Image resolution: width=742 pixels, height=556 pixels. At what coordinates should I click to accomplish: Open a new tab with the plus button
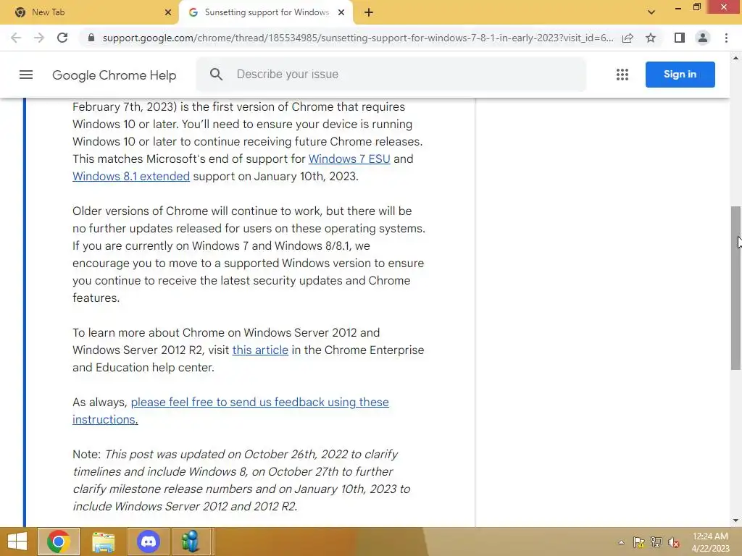369,12
